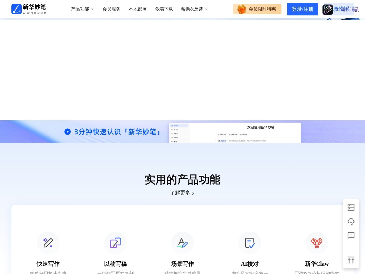Viewport: 365px width, 274px height.
Task: Open the feedback message icon
Action: coord(351,236)
